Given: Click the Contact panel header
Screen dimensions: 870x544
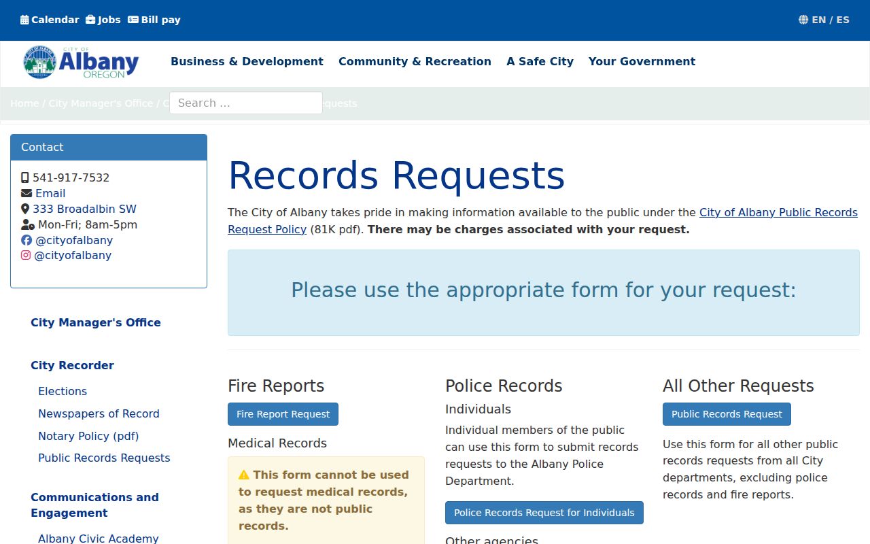Looking at the screenshot, I should tap(109, 147).
